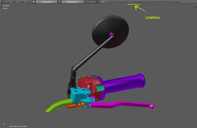Image resolution: width=197 pixels, height=128 pixels.
Task: Delete the Default screen layout with X
Action: pyautogui.click(x=56, y=2)
